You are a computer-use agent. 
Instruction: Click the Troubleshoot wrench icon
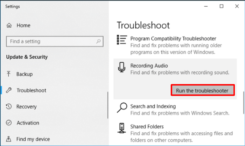click(x=9, y=90)
